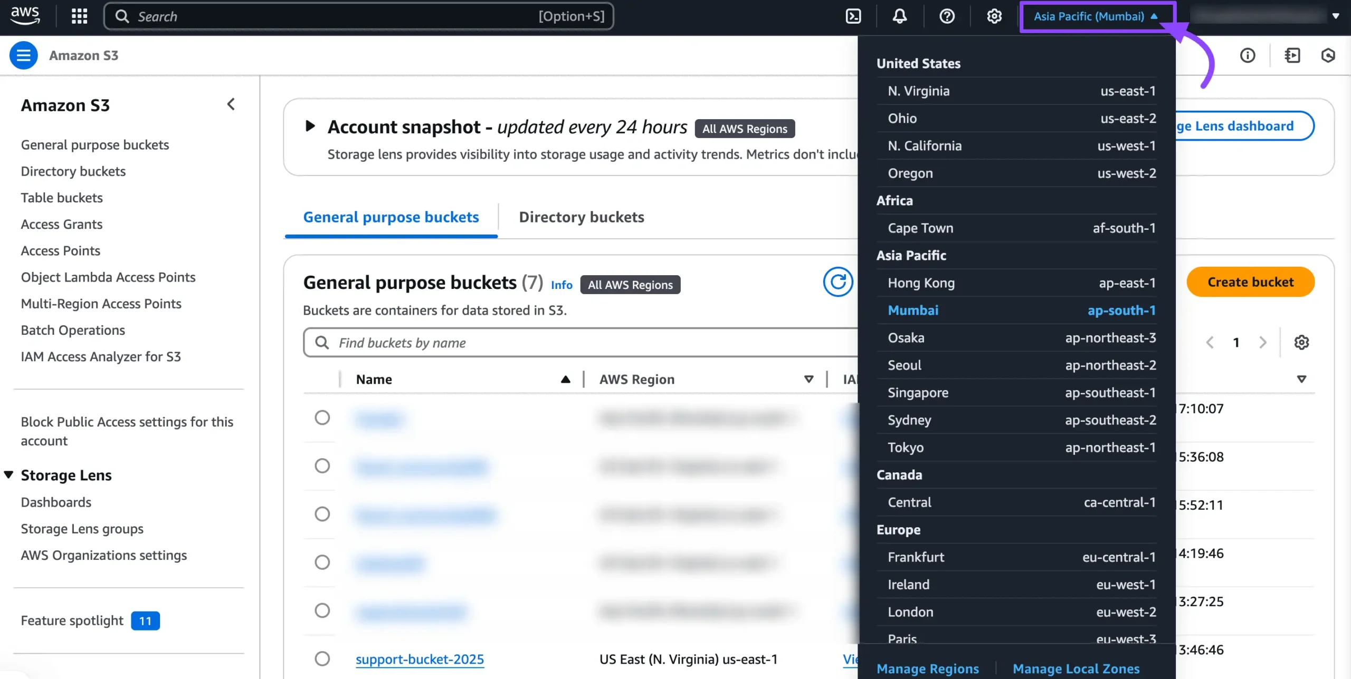Open the info panel circle icon
The height and width of the screenshot is (679, 1351).
tap(1248, 55)
